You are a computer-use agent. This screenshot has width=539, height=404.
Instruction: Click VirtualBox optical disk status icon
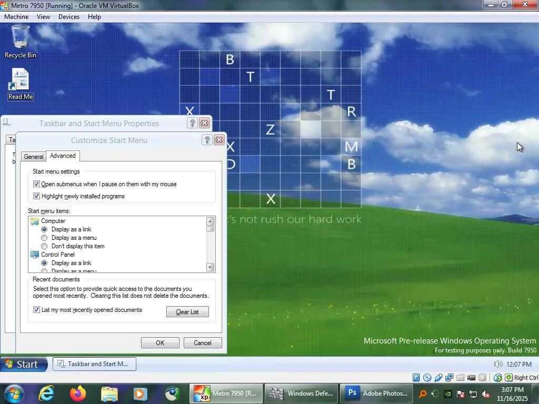click(x=427, y=378)
